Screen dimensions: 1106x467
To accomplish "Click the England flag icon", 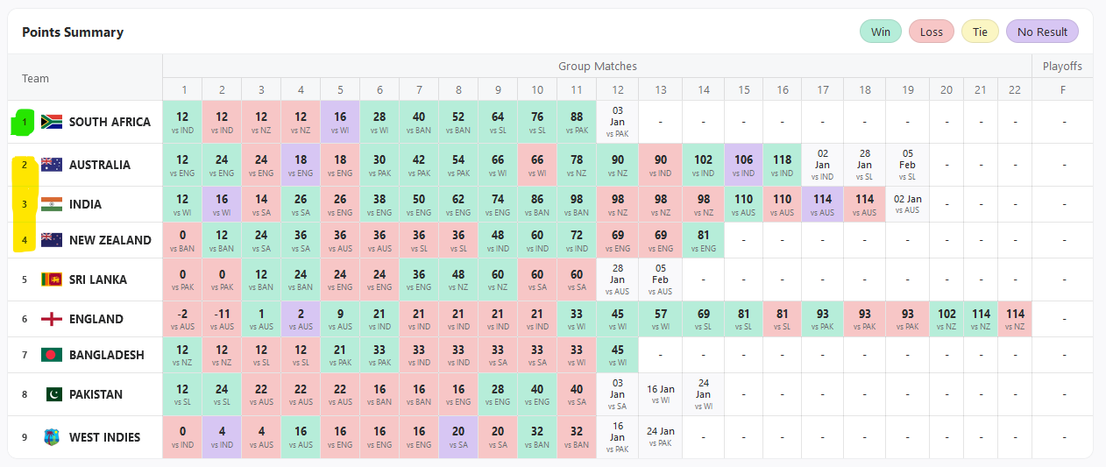I will 52,319.
